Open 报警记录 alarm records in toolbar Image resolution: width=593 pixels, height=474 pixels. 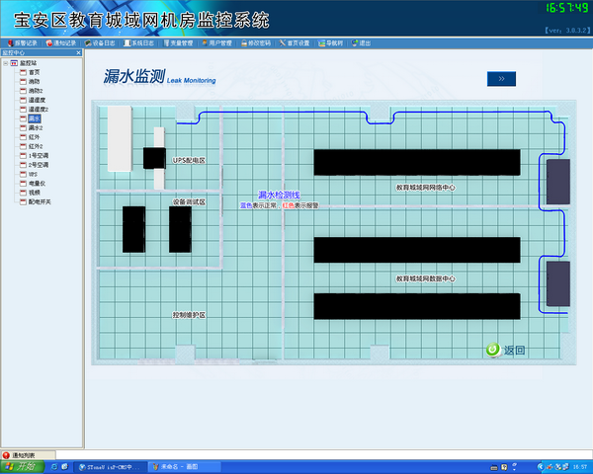pos(24,43)
